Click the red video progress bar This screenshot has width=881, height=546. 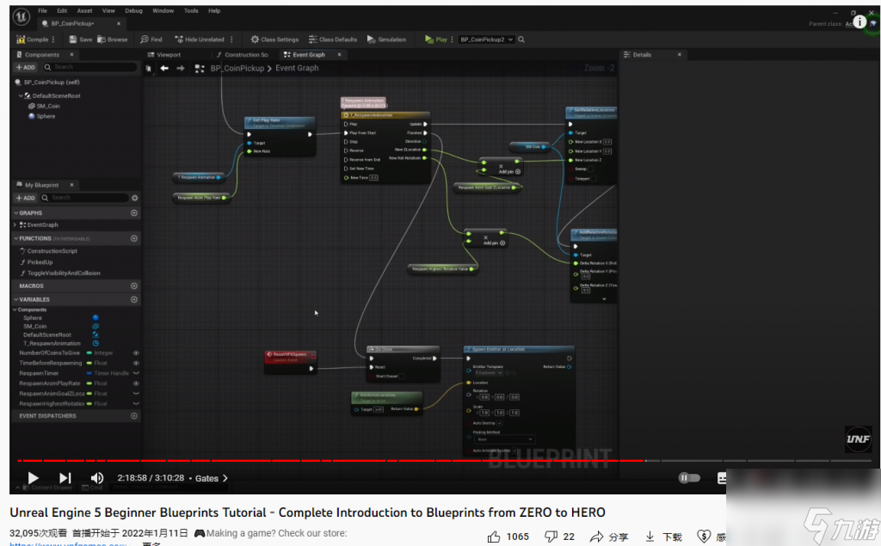point(330,461)
